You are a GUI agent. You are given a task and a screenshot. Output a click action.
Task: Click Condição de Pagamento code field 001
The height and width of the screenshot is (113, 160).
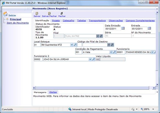click(78, 52)
